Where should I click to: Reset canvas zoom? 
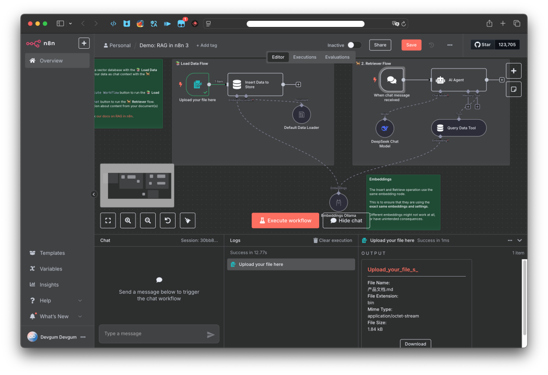point(168,221)
